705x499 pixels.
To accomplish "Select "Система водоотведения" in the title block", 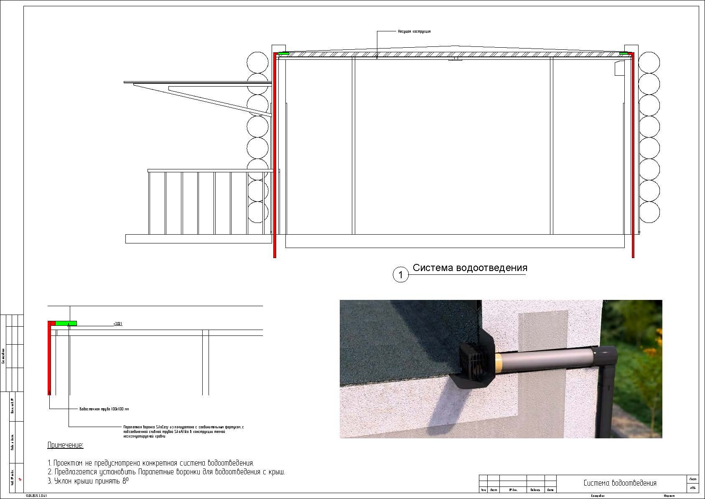I will tap(620, 483).
